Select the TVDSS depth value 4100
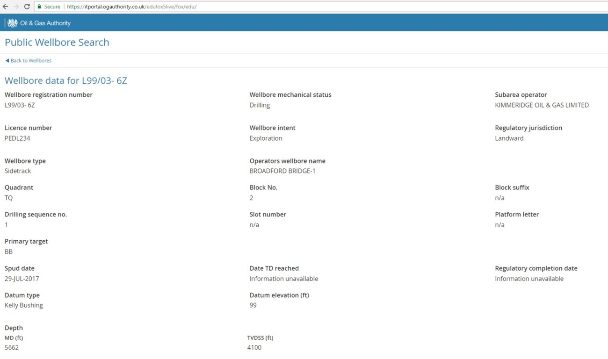 point(254,348)
